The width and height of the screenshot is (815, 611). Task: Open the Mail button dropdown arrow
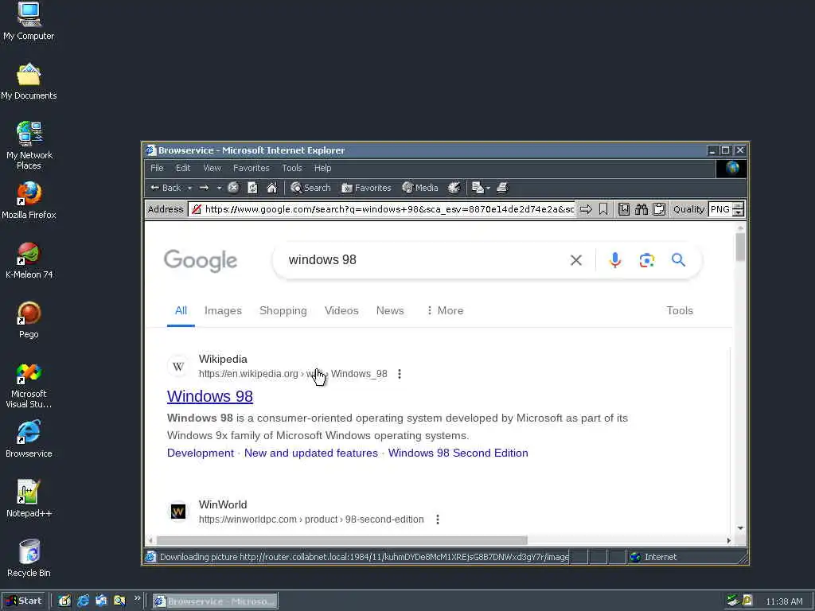(x=488, y=188)
